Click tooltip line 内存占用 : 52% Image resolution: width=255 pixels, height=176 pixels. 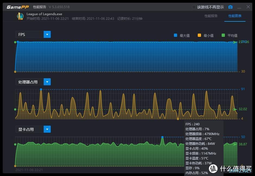pyautogui.click(x=197, y=173)
